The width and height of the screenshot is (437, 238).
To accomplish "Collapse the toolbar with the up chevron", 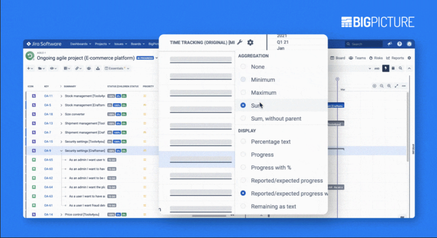I will point(409,68).
